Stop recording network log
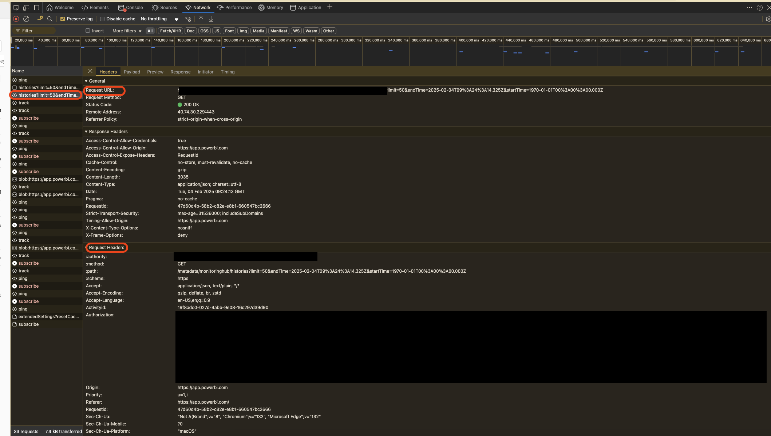Screen dimensions: 771x436 pyautogui.click(x=16, y=19)
